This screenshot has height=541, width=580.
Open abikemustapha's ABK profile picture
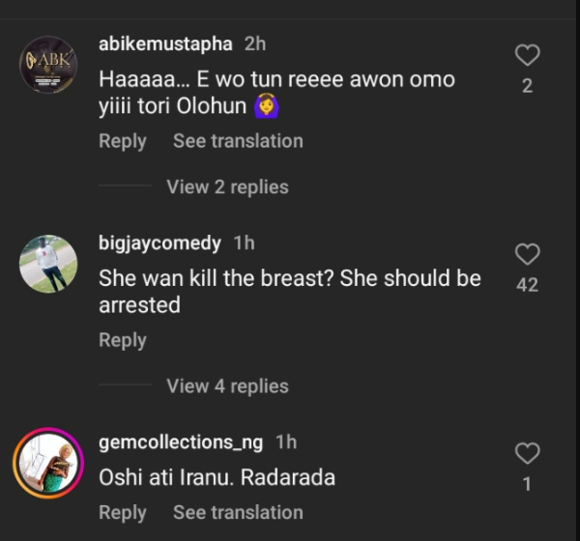tap(48, 65)
